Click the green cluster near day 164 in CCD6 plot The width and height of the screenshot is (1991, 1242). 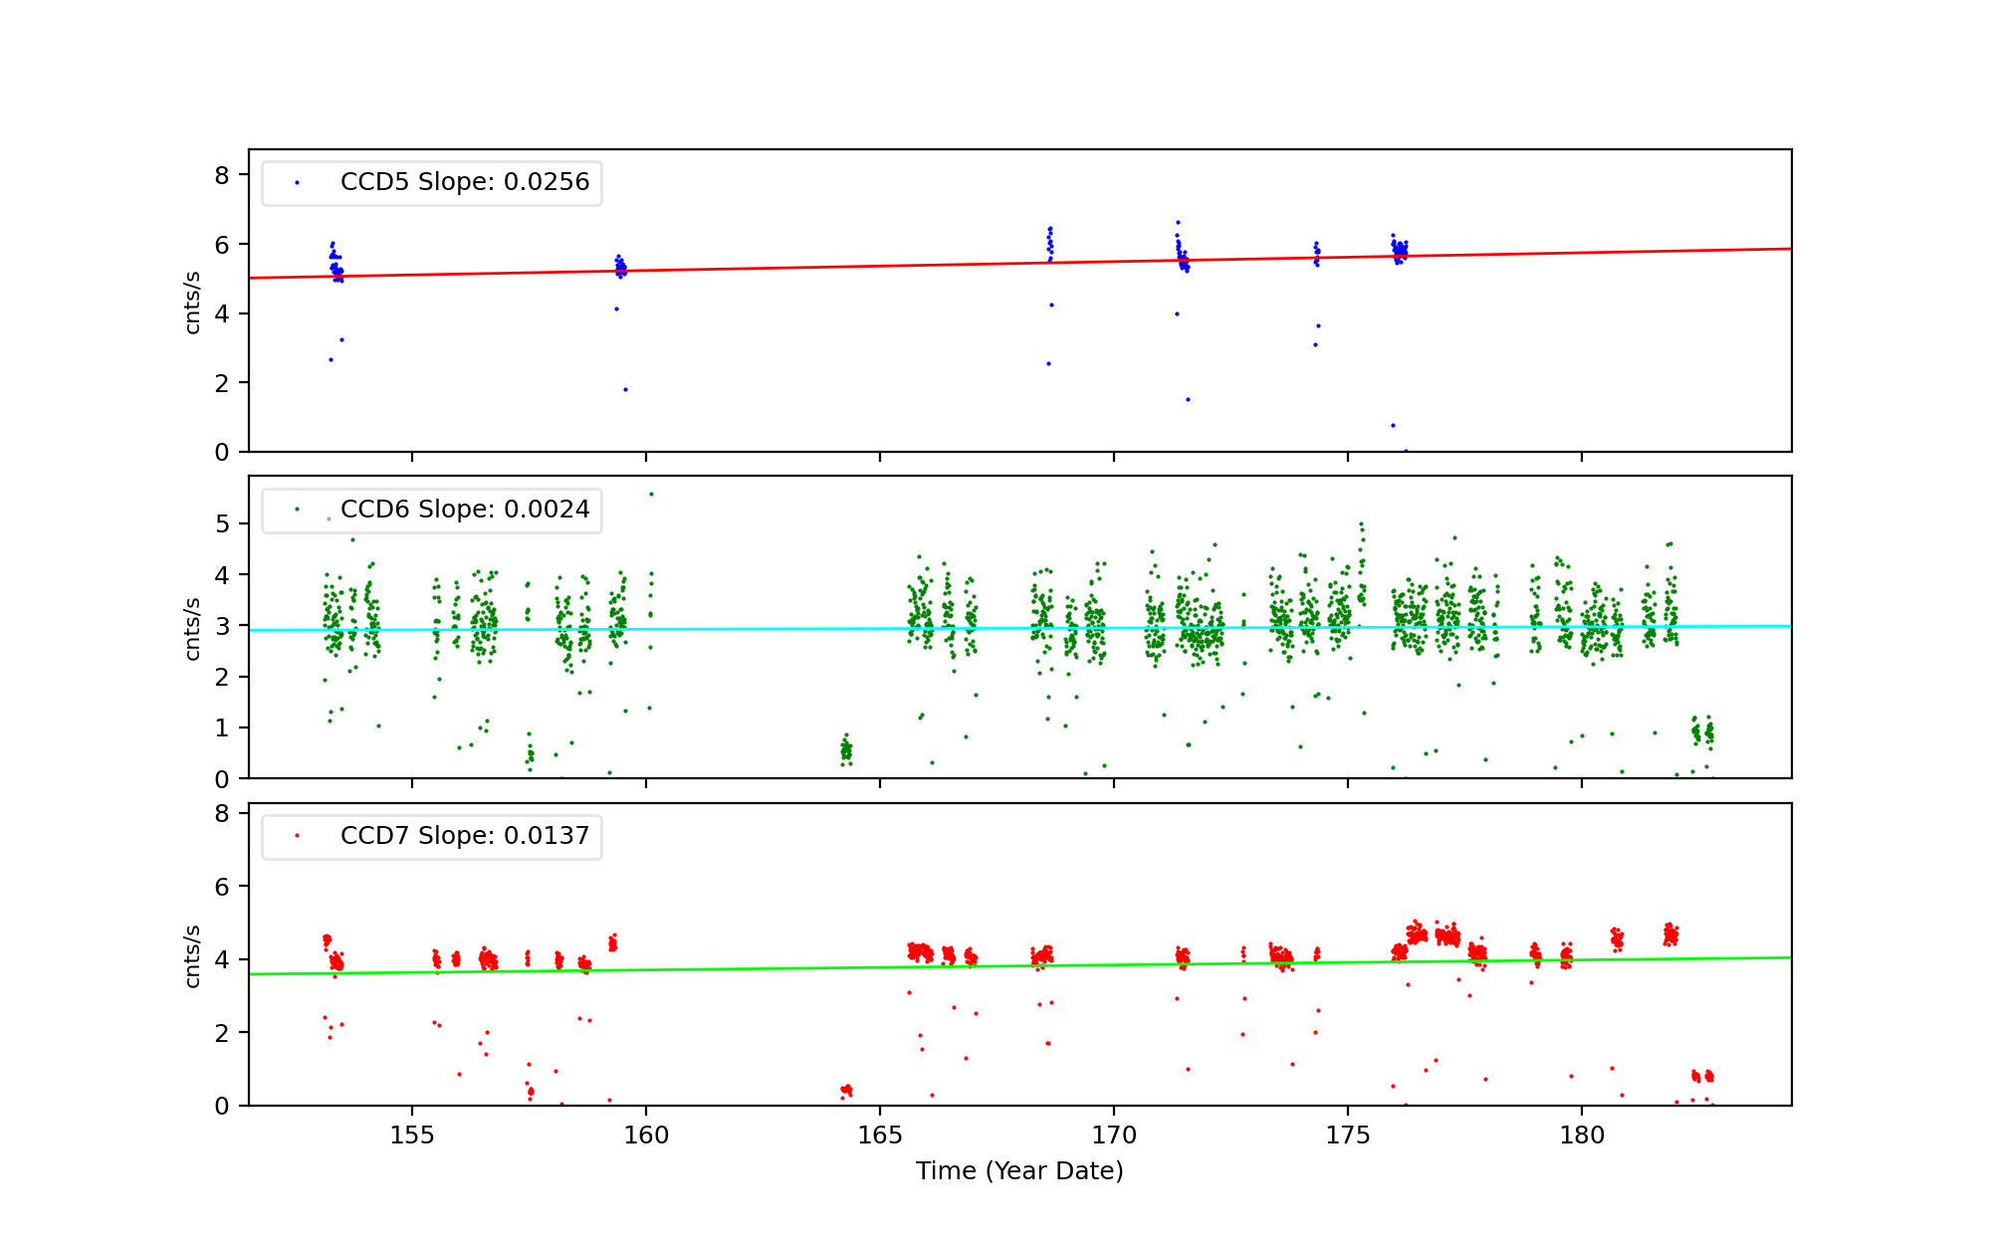point(846,751)
